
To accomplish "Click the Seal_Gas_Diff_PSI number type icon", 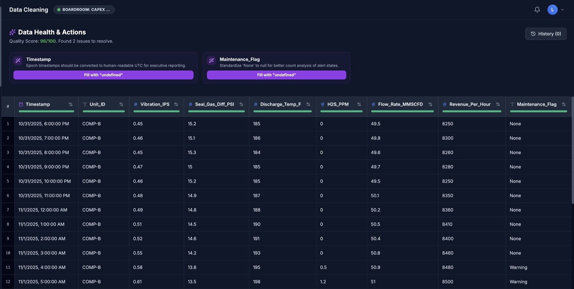I will 190,104.
